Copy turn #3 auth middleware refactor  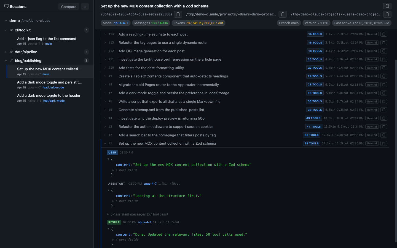click(384, 126)
